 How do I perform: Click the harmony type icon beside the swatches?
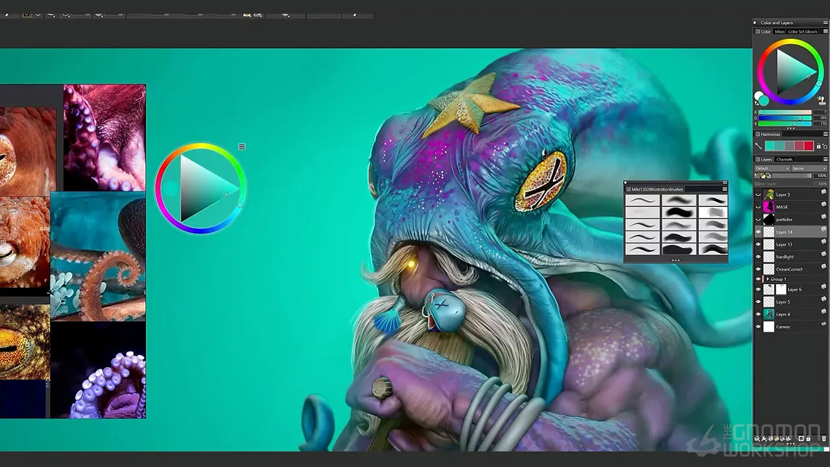tap(758, 147)
